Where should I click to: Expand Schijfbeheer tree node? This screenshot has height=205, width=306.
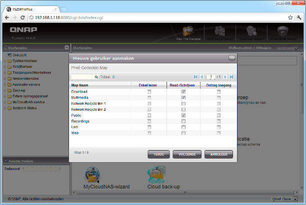click(x=5, y=67)
